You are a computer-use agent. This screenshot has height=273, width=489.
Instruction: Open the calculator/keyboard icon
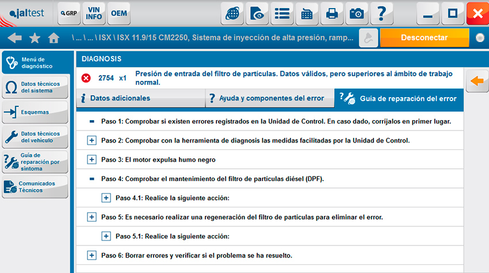(307, 13)
